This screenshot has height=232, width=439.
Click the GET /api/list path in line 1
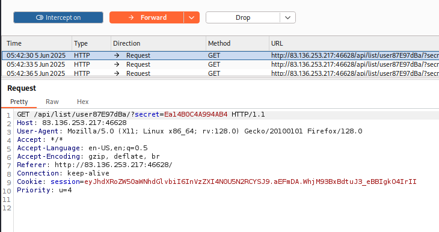(73, 114)
